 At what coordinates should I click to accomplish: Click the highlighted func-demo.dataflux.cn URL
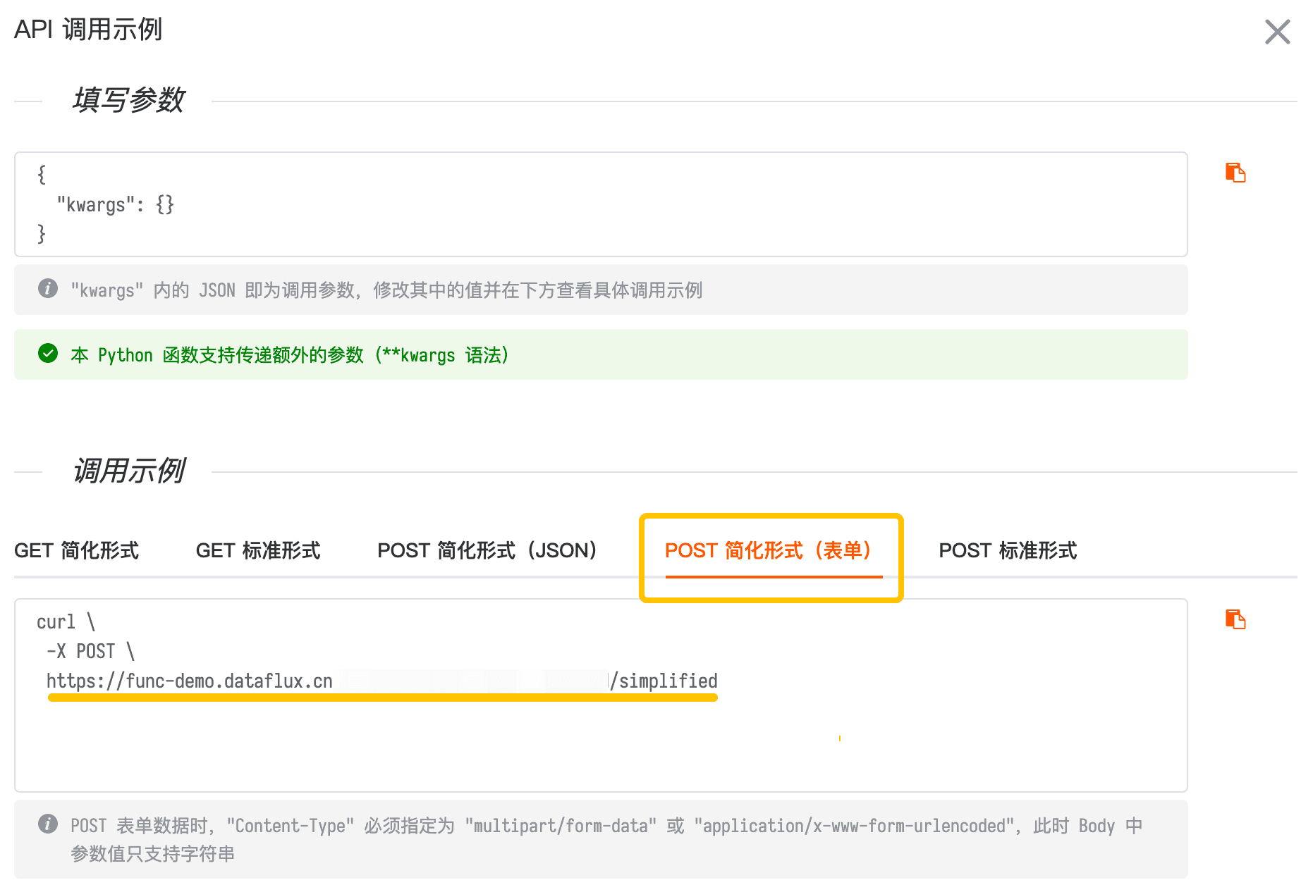tap(189, 681)
